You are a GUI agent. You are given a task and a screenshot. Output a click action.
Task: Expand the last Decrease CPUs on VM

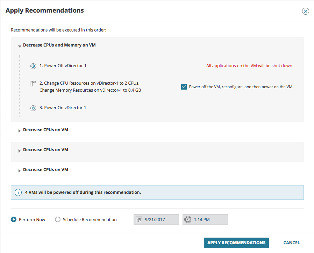[x=20, y=170]
